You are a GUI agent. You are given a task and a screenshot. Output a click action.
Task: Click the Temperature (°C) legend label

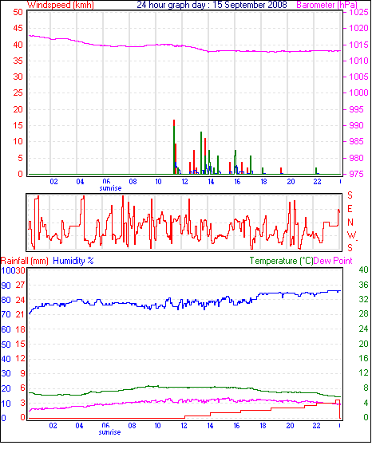(281, 261)
